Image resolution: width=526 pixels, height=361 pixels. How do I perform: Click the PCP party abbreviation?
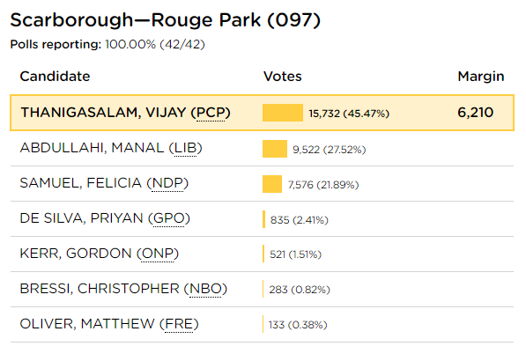pyautogui.click(x=211, y=113)
